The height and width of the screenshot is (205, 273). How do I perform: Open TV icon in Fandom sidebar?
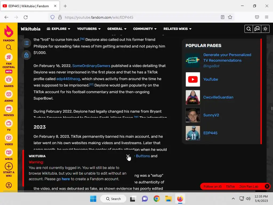click(x=9, y=123)
